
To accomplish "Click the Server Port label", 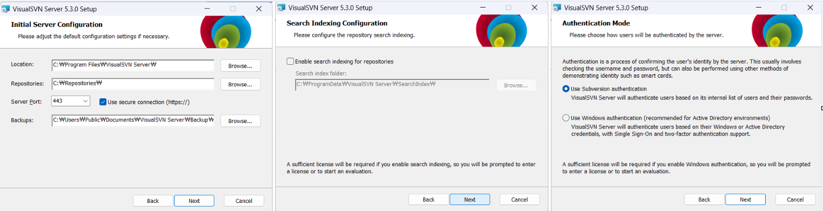I will pyautogui.click(x=26, y=102).
